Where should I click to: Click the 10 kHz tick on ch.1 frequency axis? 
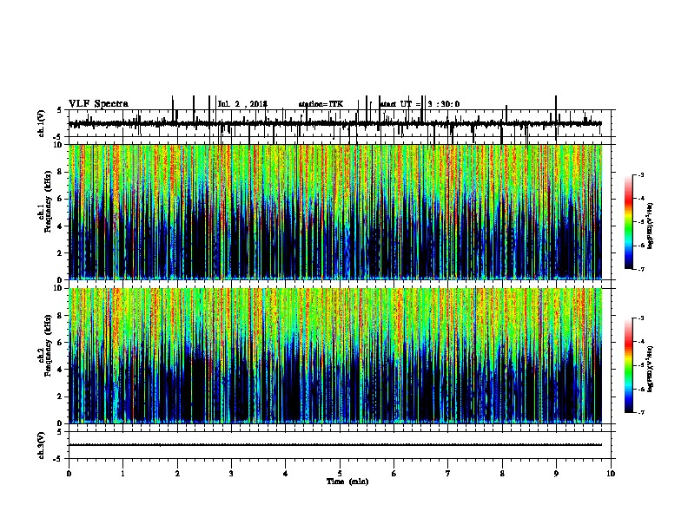click(x=58, y=145)
